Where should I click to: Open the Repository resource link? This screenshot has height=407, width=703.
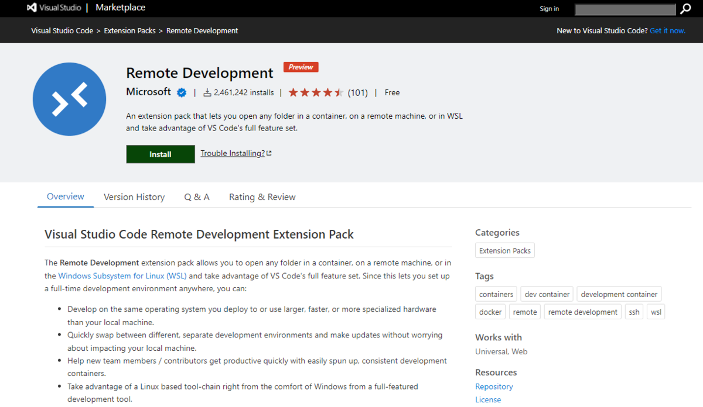[x=494, y=387]
